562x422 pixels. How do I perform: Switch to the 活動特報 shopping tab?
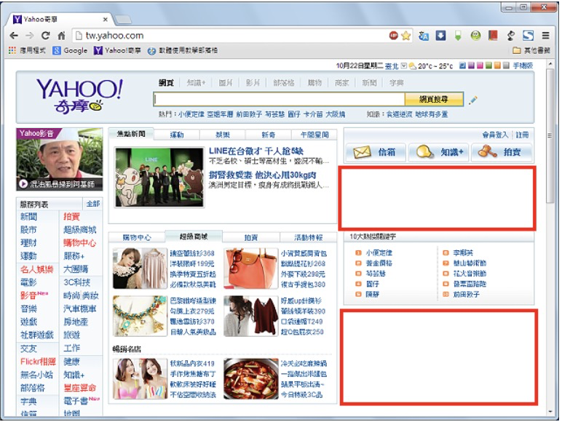tap(309, 237)
